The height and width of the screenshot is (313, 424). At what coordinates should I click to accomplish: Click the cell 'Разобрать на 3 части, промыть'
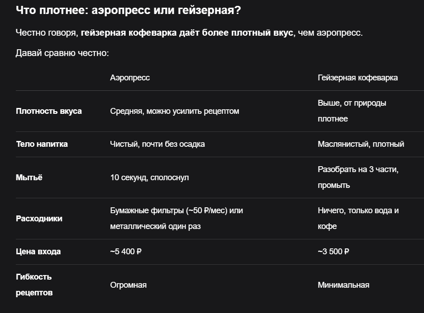pyautogui.click(x=358, y=178)
